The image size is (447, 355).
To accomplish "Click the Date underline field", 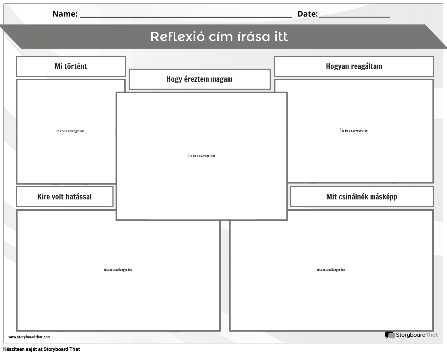I will [x=354, y=14].
